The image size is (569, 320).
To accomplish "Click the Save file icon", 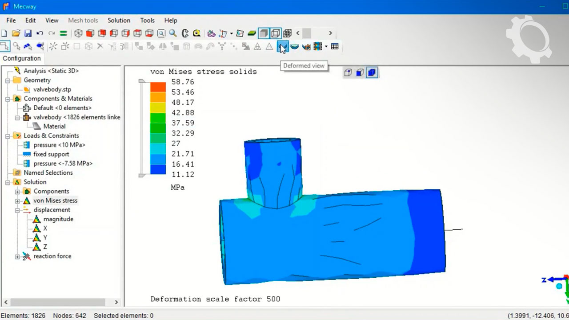I will click(x=28, y=33).
